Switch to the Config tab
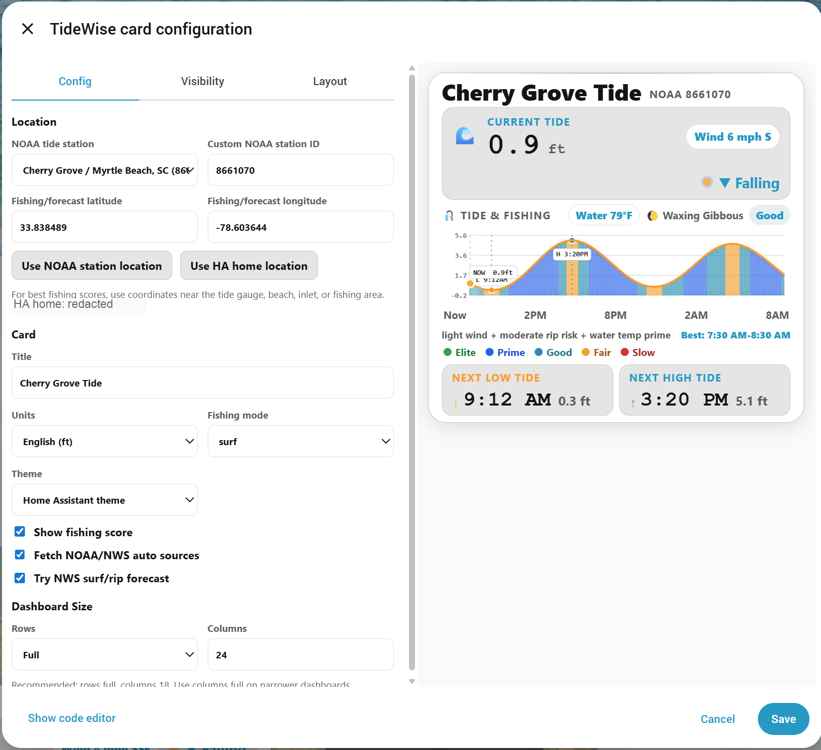This screenshot has width=821, height=750. (75, 81)
